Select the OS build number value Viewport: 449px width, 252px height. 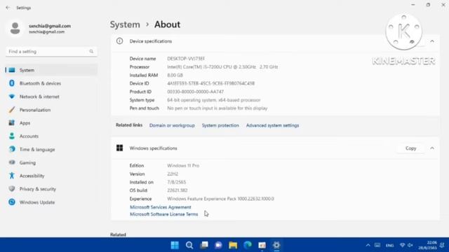coord(177,190)
